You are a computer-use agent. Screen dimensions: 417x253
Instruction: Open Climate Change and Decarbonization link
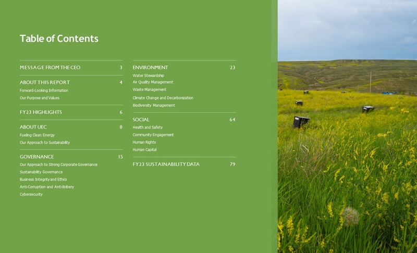[163, 98]
